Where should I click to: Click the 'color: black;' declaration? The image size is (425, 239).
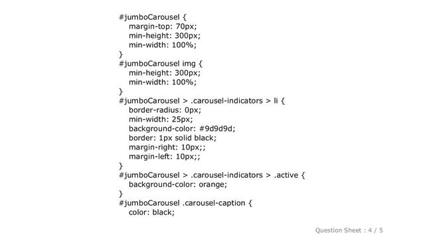click(x=151, y=212)
